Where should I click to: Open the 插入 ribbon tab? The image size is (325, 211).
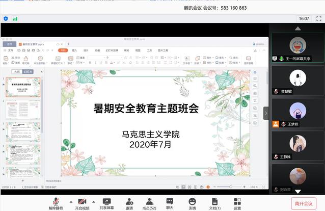click(x=74, y=50)
